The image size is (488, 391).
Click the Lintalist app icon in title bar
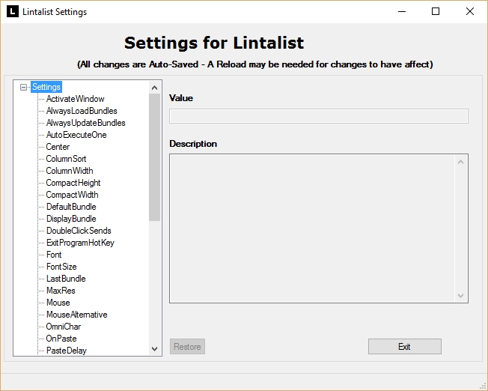pyautogui.click(x=13, y=11)
